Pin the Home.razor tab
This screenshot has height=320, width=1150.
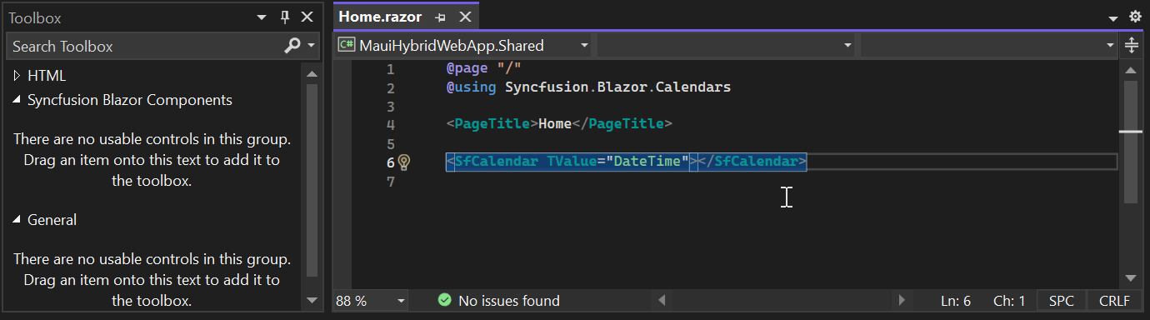coord(442,17)
